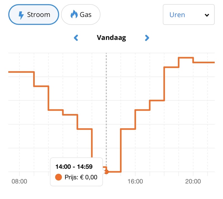The height and width of the screenshot is (199, 223).
Task: Click the Prijs € 0,00 tooltip value
Action: coord(81,177)
